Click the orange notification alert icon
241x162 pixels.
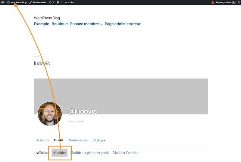pyautogui.click(x=213, y=2)
